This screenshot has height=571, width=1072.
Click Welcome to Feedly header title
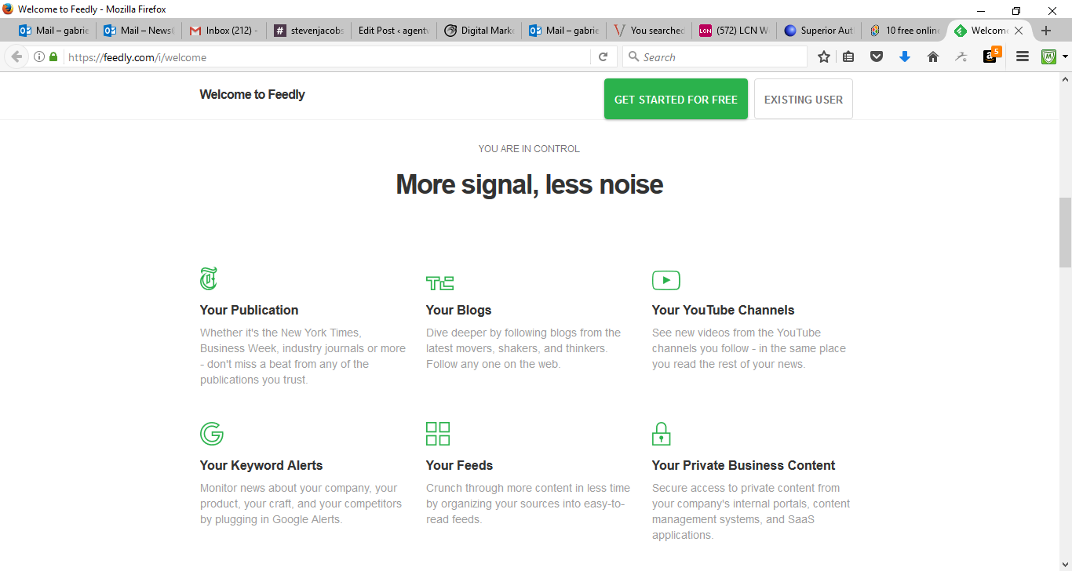point(252,94)
